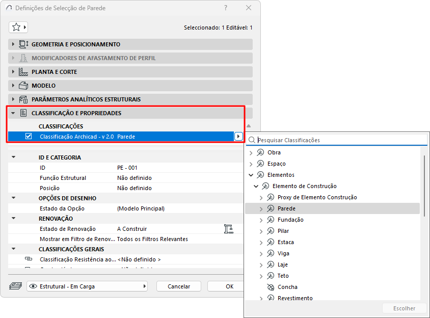Viewport: 430px width, 318px height.
Task: Click the Parâmetros Analíticos Estruturais icon
Action: coord(23,99)
